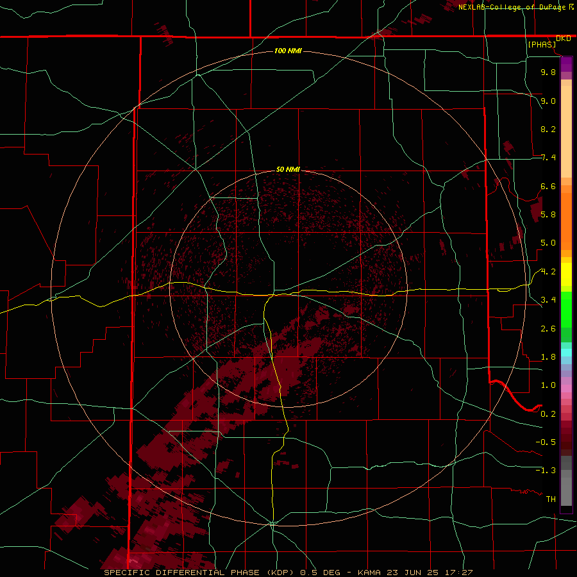Click the 5.8 value on the color scale
The width and height of the screenshot is (577, 577).
(548, 215)
